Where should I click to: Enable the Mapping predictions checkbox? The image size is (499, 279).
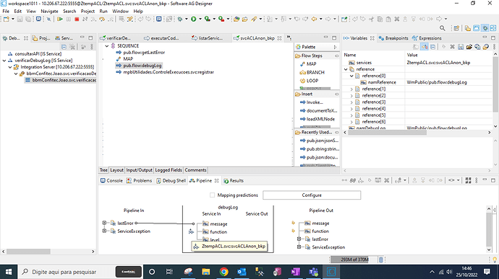coord(213,195)
